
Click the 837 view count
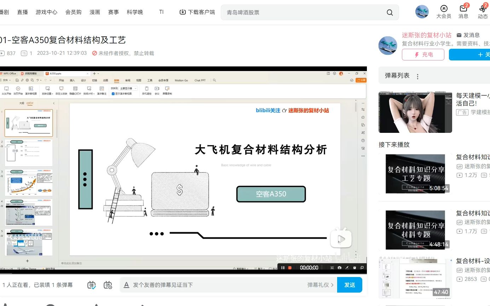click(8, 53)
